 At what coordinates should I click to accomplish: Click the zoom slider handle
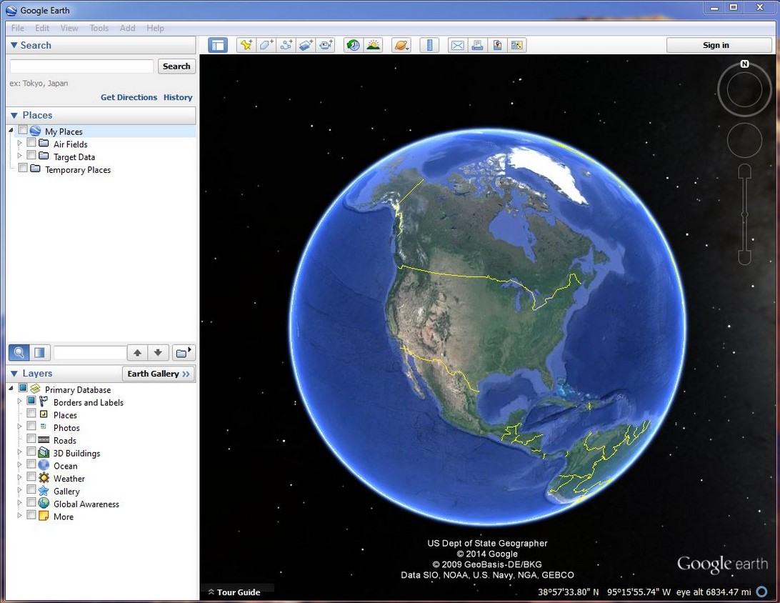pyautogui.click(x=745, y=215)
